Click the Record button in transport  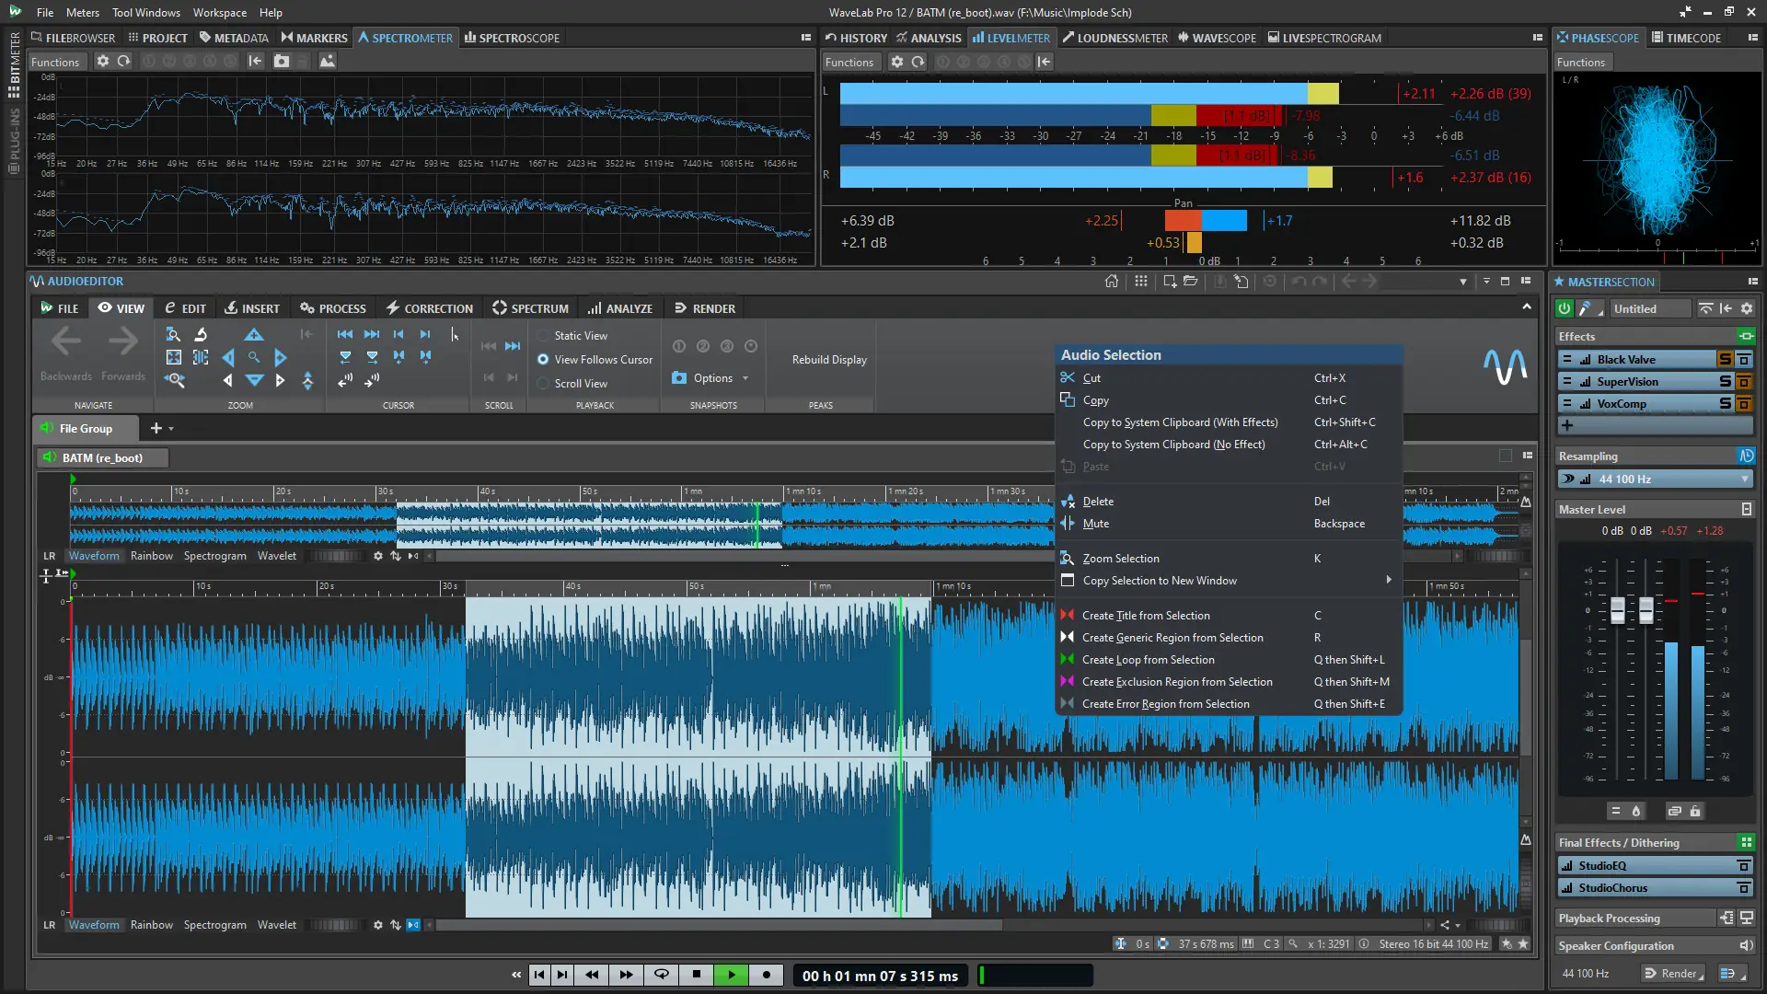(767, 975)
